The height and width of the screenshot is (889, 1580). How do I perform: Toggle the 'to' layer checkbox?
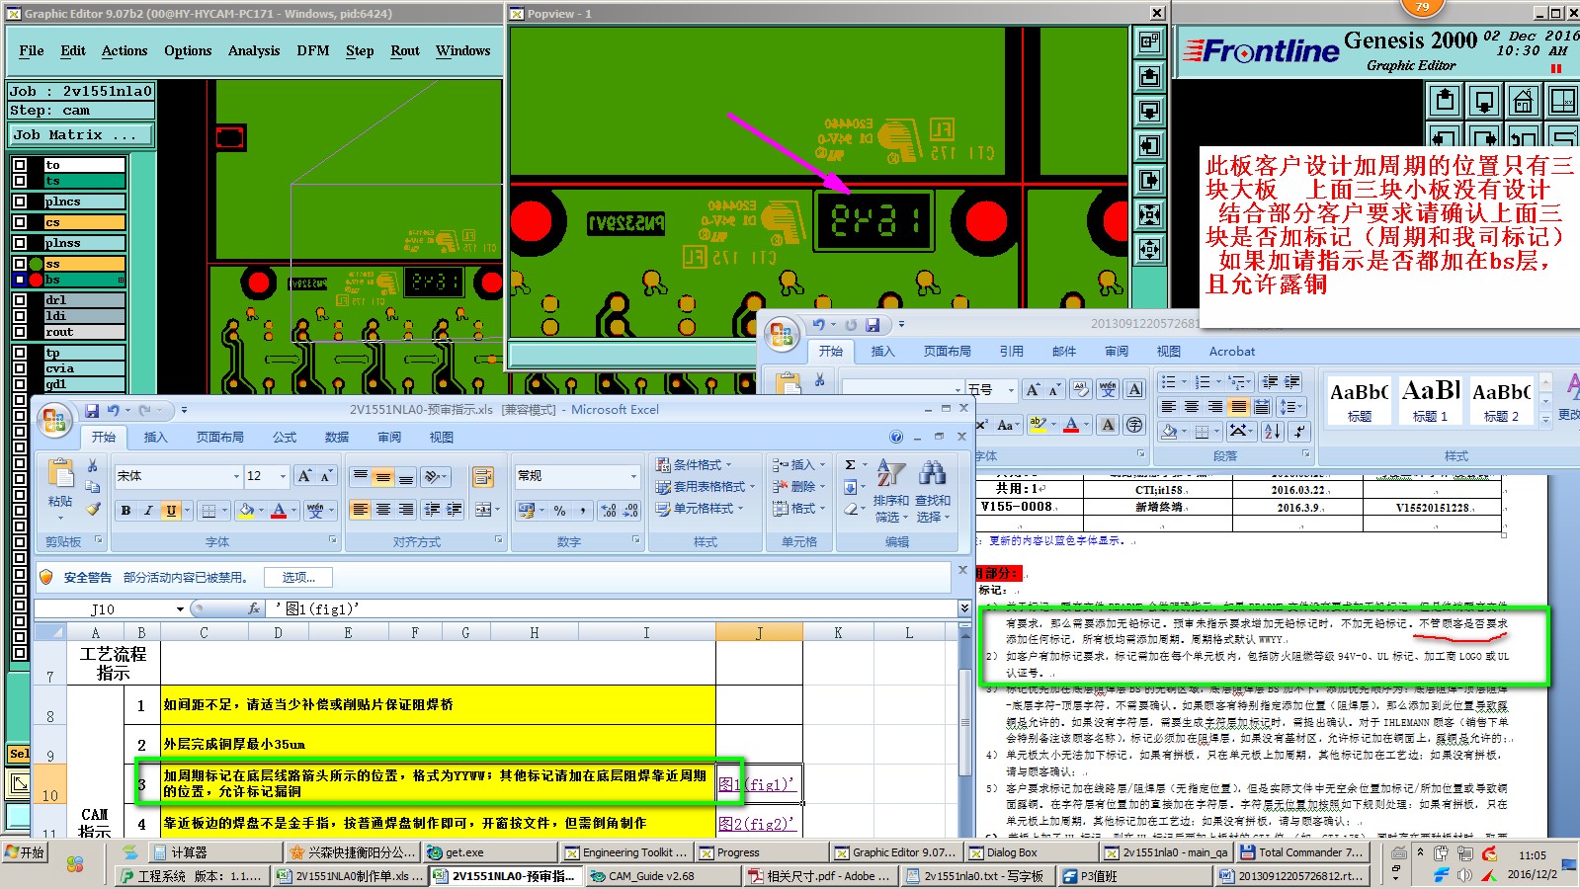point(20,165)
